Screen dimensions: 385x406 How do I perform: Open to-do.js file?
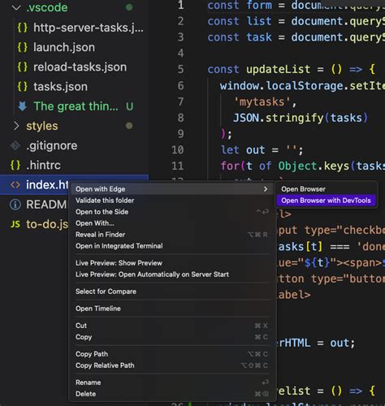(x=47, y=224)
